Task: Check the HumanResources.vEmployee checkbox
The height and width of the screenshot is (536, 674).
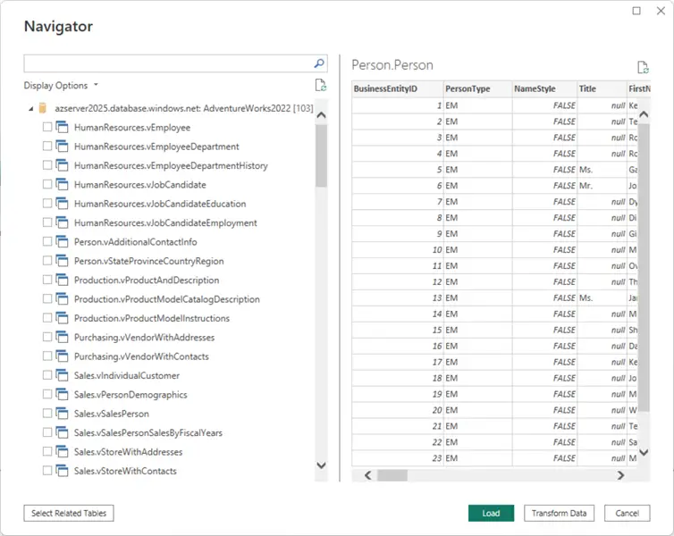Action: 47,127
